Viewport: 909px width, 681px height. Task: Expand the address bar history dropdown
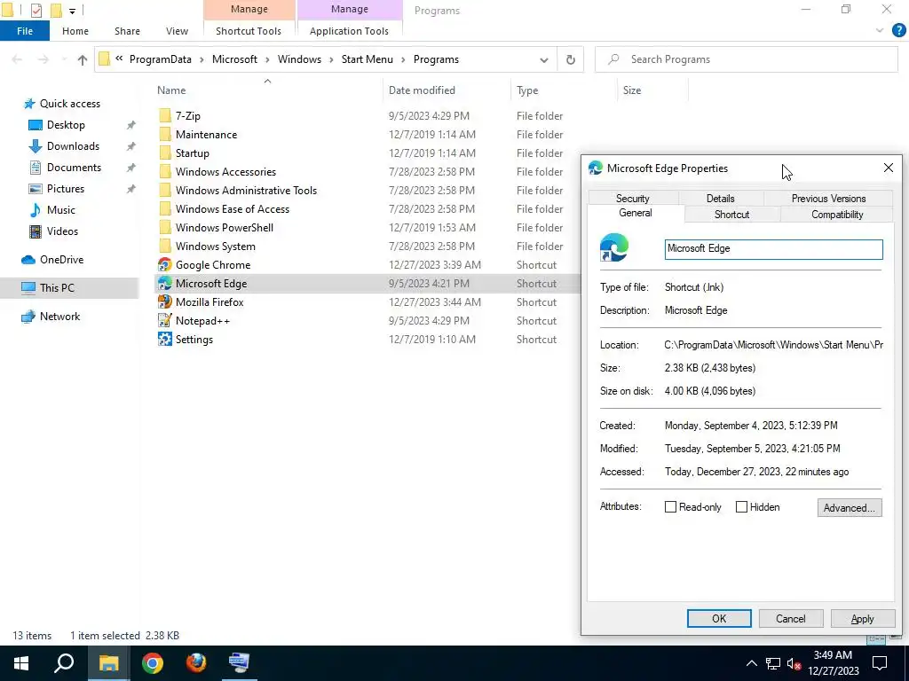coord(544,59)
